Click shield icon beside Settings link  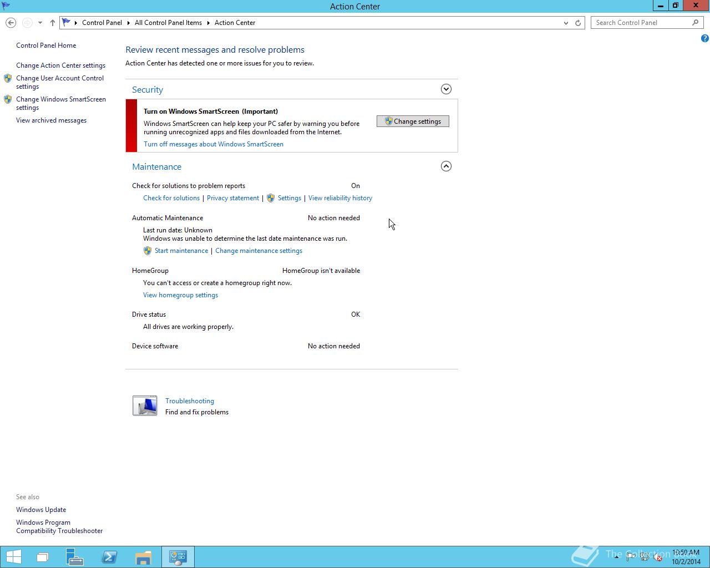pos(271,198)
